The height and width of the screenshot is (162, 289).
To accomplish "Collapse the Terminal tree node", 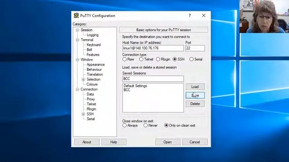I will (x=77, y=40).
